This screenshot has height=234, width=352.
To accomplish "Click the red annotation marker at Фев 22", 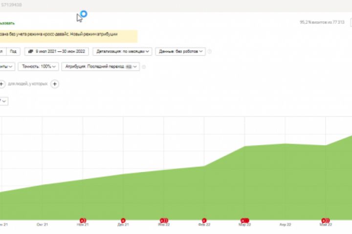I will click(204, 220).
